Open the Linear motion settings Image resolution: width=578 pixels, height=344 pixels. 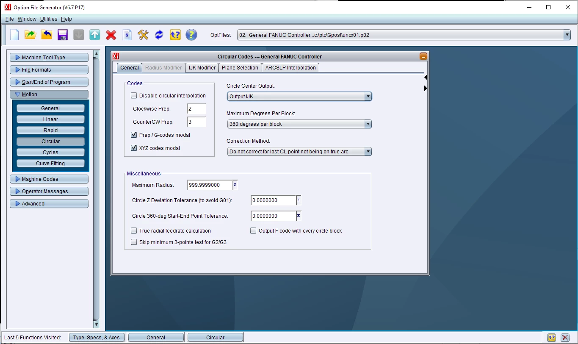point(50,119)
